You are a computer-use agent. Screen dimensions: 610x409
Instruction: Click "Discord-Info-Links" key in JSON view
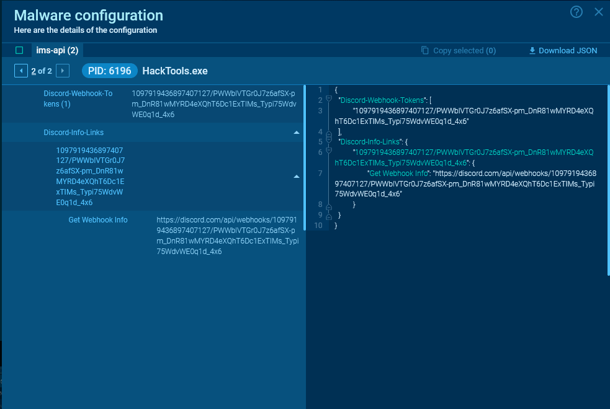pos(370,142)
